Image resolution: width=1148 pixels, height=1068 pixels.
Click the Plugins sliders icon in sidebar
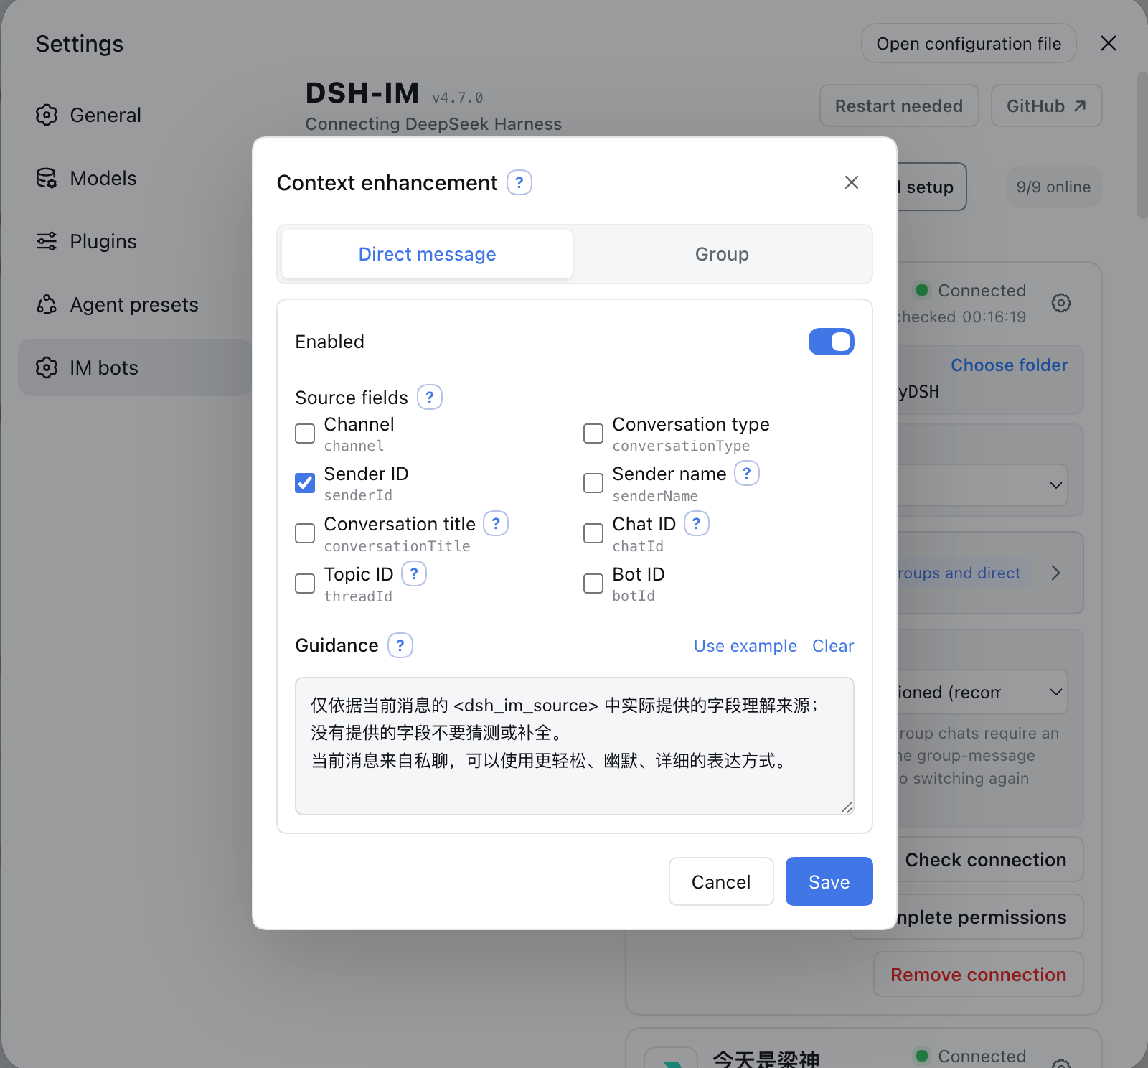click(x=47, y=241)
